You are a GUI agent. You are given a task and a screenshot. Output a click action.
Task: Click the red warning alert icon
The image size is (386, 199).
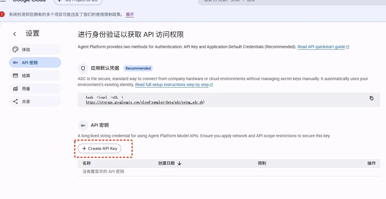pyautogui.click(x=2, y=14)
